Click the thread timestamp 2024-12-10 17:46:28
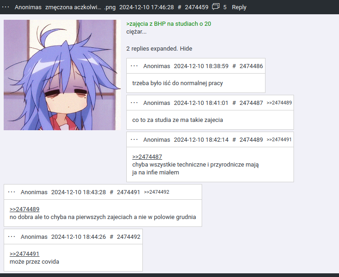339x277 pixels. tap(147, 7)
